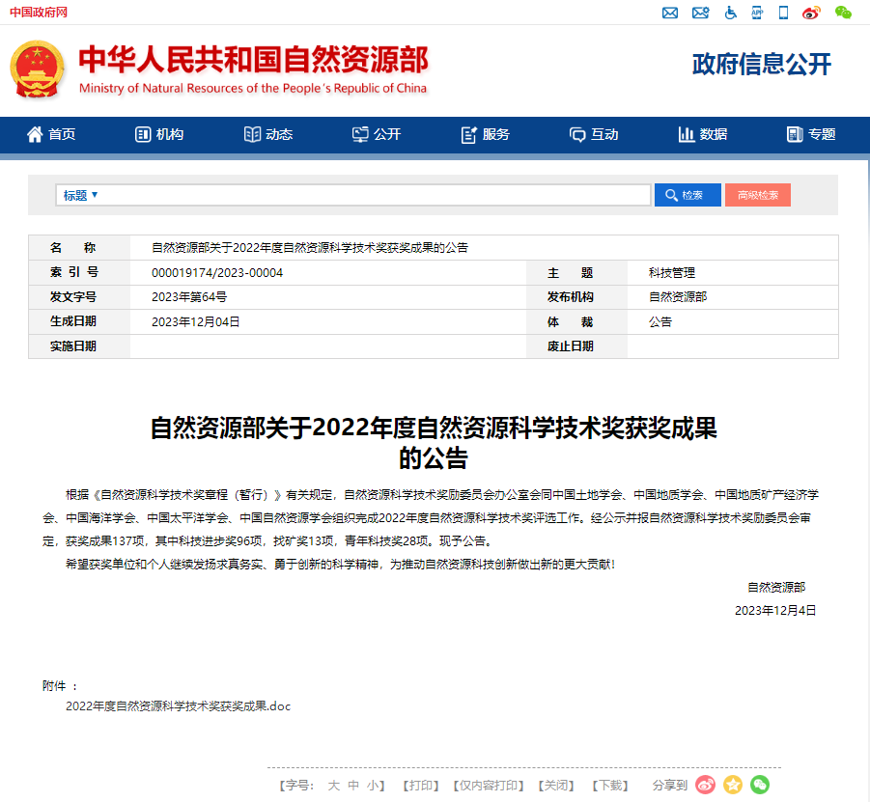
Task: Set font size to 小
Action: tap(373, 786)
